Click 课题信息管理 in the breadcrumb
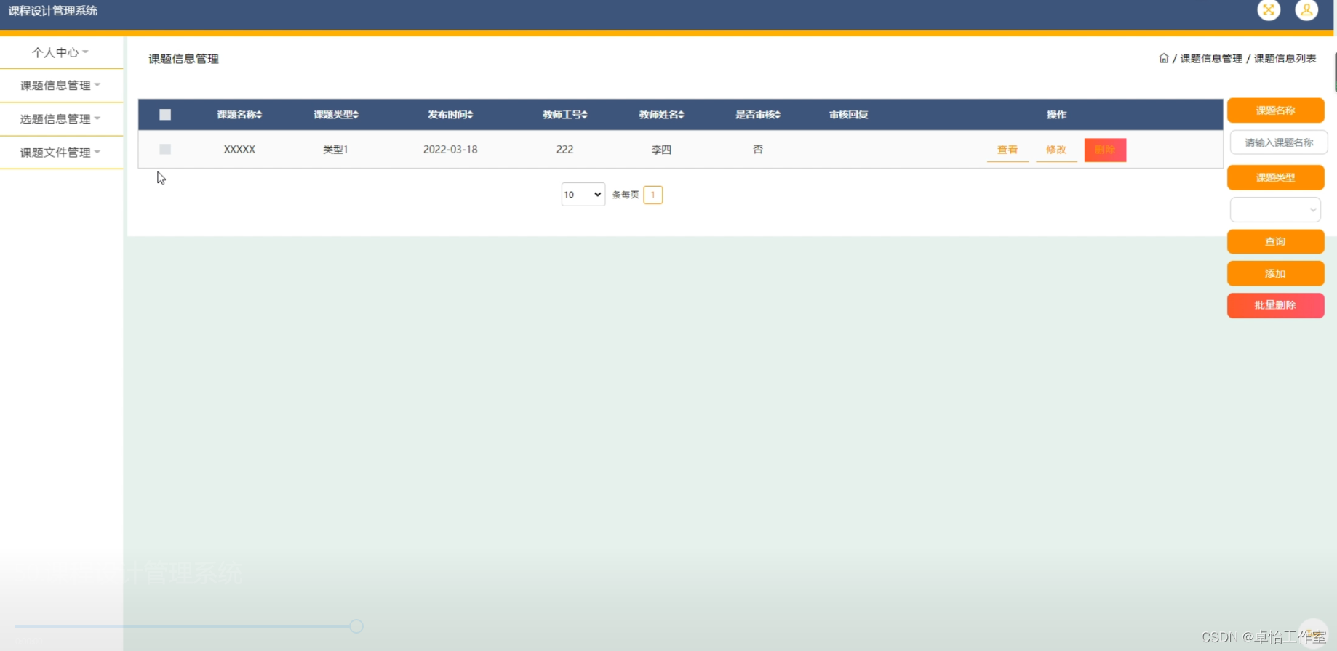 click(x=1211, y=59)
